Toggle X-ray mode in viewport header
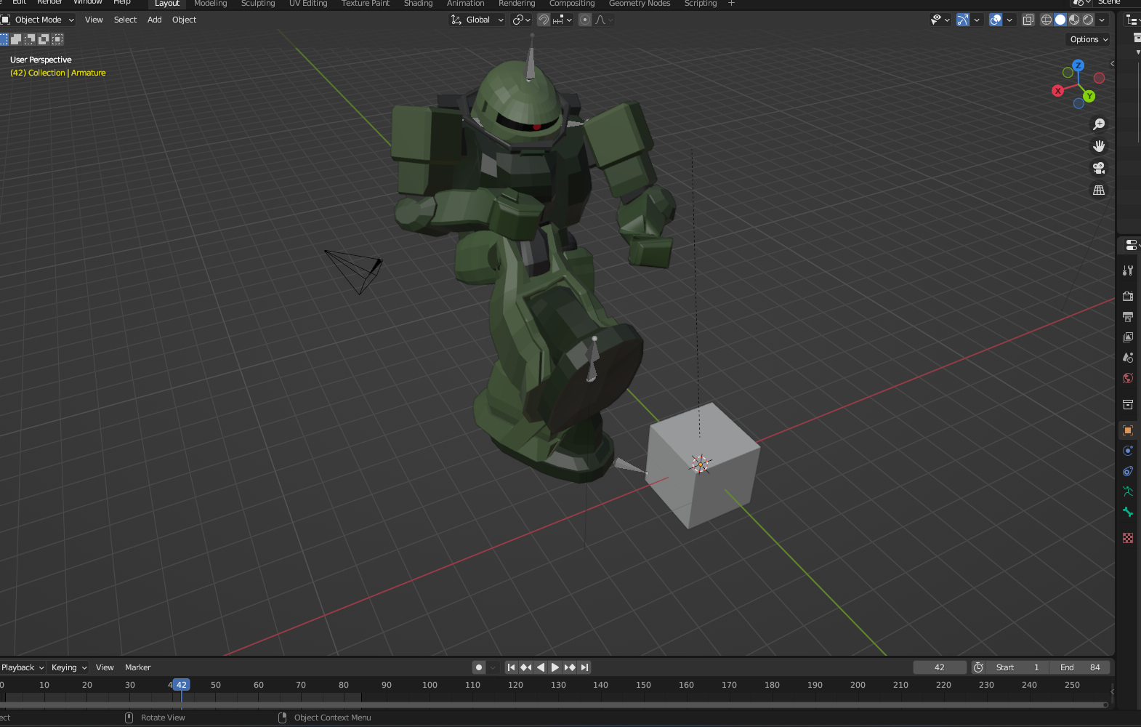 click(1028, 20)
